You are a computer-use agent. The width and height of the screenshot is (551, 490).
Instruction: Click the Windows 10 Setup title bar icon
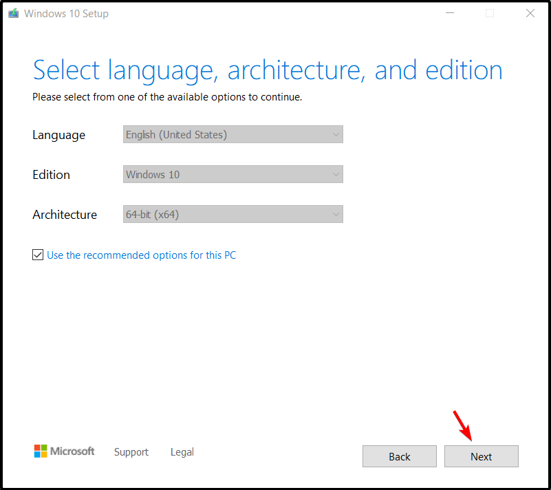point(13,13)
